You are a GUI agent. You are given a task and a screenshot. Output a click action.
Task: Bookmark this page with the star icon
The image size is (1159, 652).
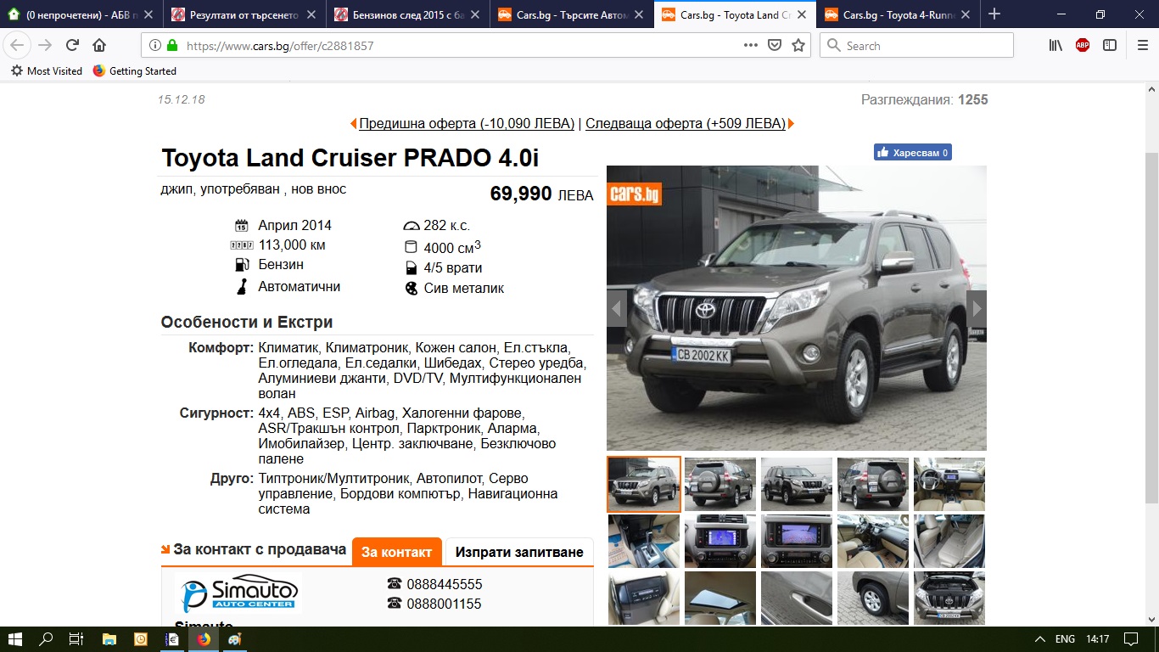(x=798, y=46)
